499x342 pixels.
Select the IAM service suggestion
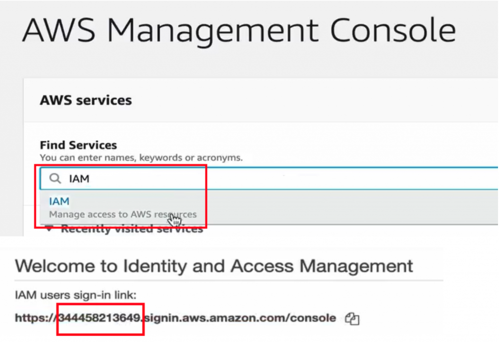point(269,207)
